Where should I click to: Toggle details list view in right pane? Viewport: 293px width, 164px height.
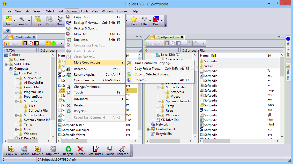pos(167,43)
